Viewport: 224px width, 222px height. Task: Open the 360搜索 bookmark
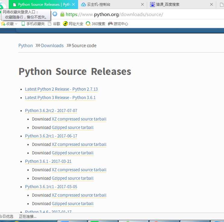(x=96, y=24)
